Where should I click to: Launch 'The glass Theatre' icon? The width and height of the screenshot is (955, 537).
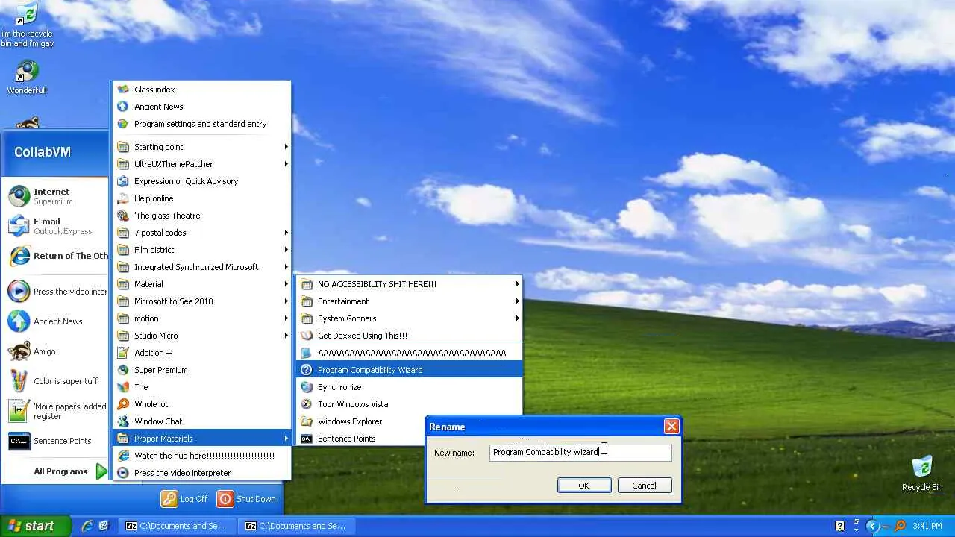point(123,216)
